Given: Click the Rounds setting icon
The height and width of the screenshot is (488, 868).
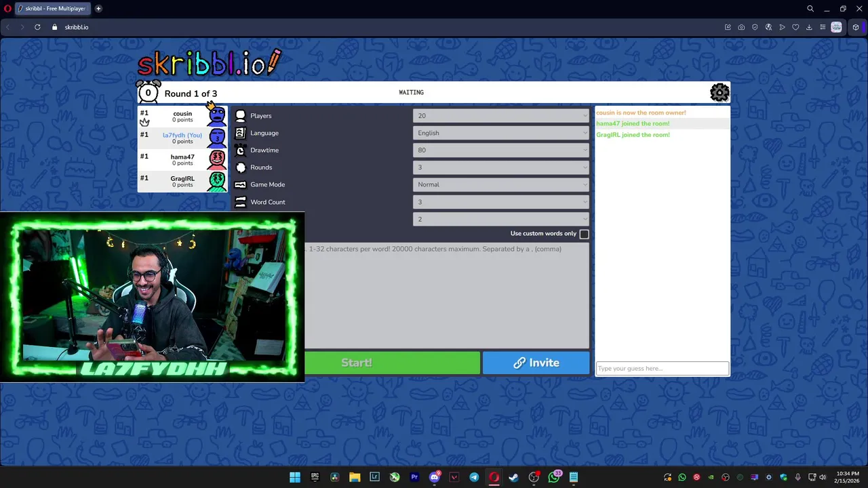Looking at the screenshot, I should [240, 167].
